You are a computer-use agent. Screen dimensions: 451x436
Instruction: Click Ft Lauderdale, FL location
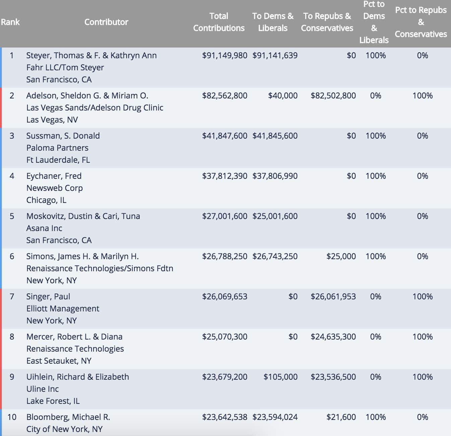coord(58,160)
